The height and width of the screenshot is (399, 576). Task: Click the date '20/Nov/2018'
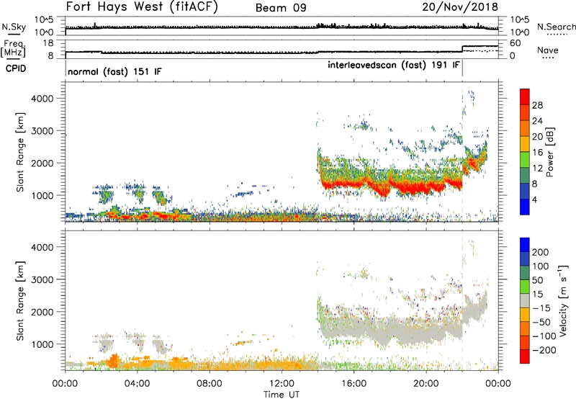460,7
